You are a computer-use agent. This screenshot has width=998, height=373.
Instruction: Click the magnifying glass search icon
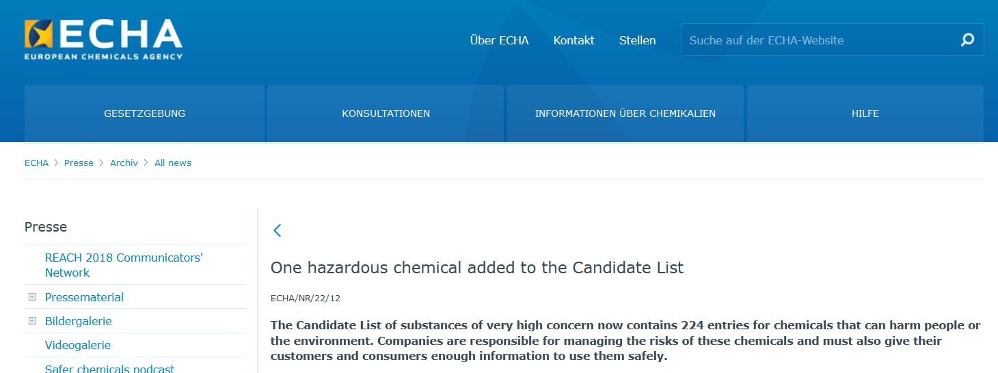tap(967, 40)
